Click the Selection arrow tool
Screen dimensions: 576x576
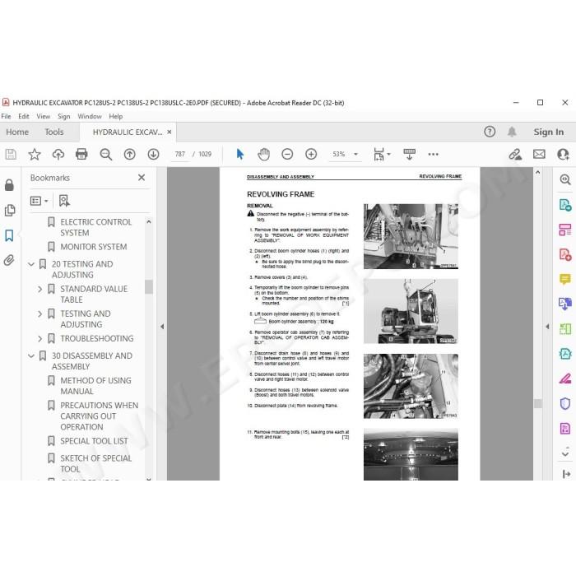240,155
